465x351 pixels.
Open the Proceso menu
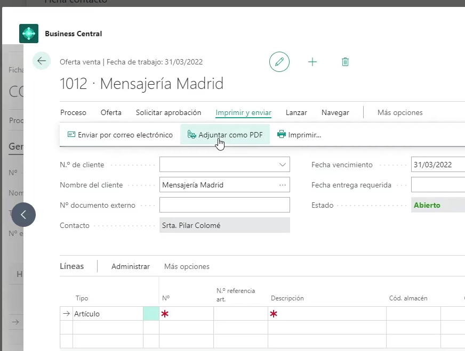tap(73, 112)
